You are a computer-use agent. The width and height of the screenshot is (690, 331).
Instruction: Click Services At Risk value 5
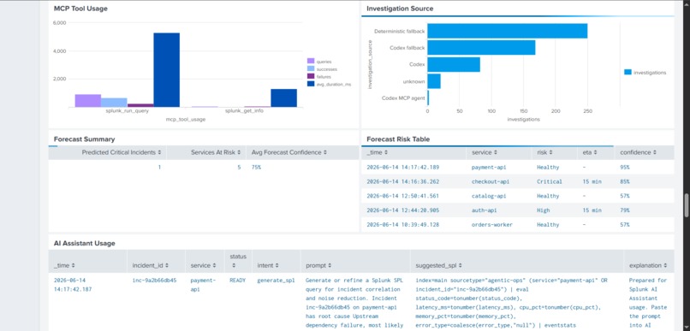[x=240, y=168]
